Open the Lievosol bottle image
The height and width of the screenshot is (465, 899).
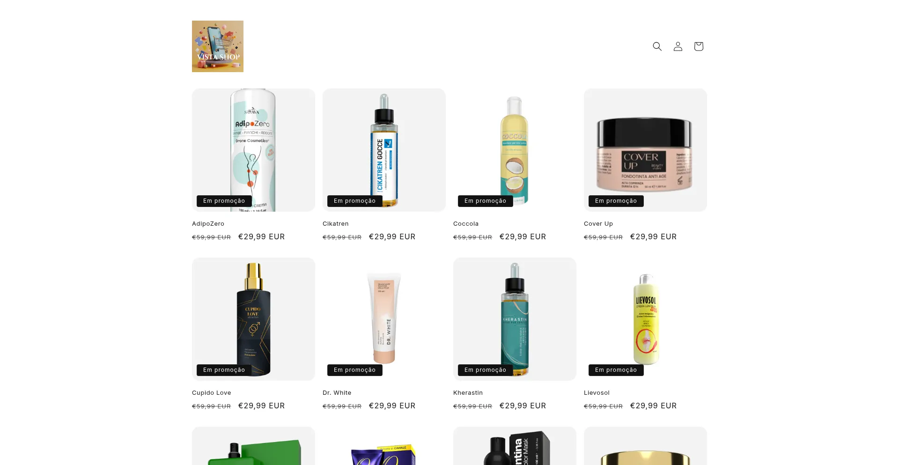(645, 319)
